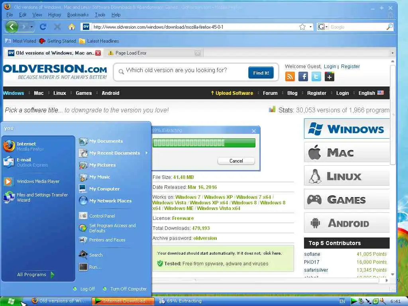Open Latest Headlines bookmark feed
This screenshot has height=306, width=408.
[x=99, y=41]
